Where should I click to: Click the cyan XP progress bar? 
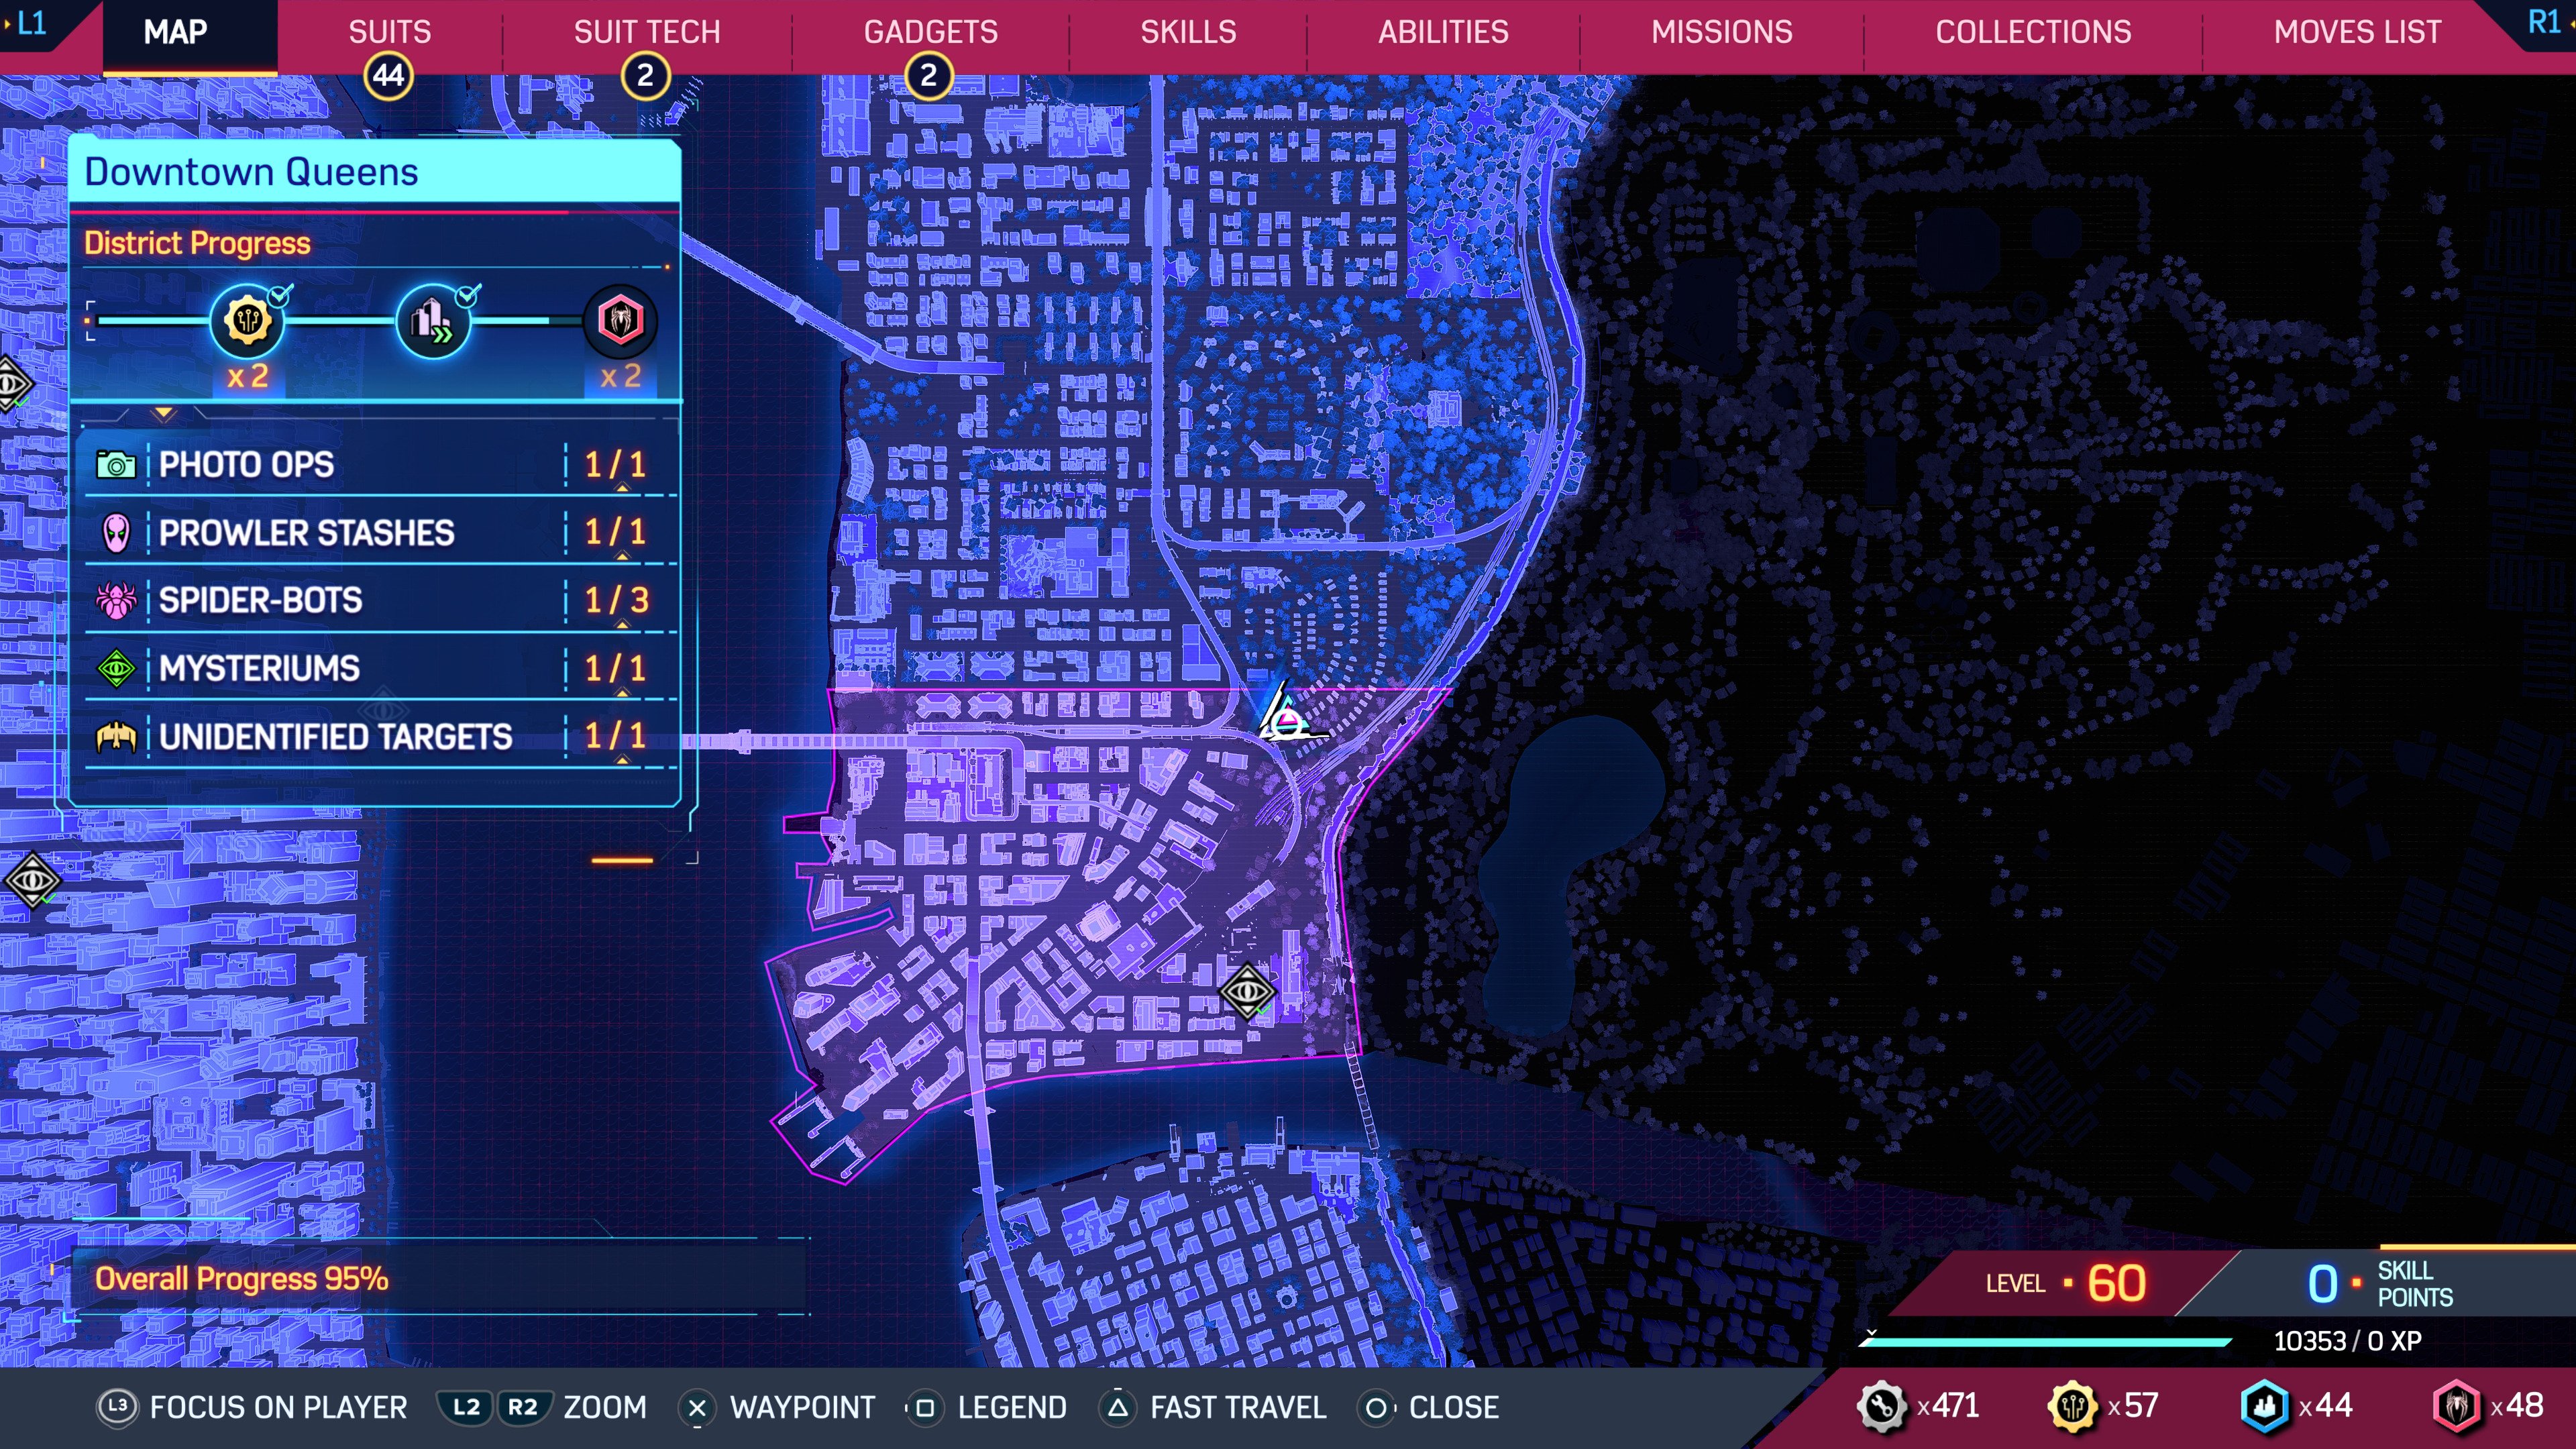(x=2046, y=1341)
